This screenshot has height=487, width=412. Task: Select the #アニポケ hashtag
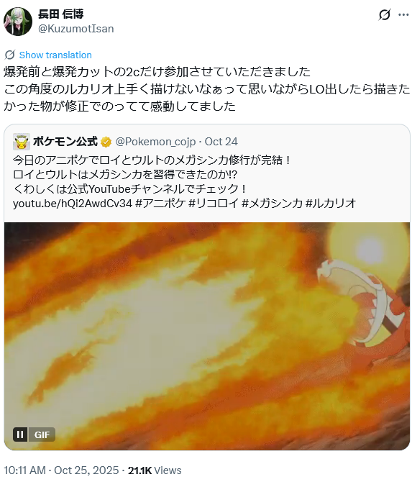tap(161, 204)
